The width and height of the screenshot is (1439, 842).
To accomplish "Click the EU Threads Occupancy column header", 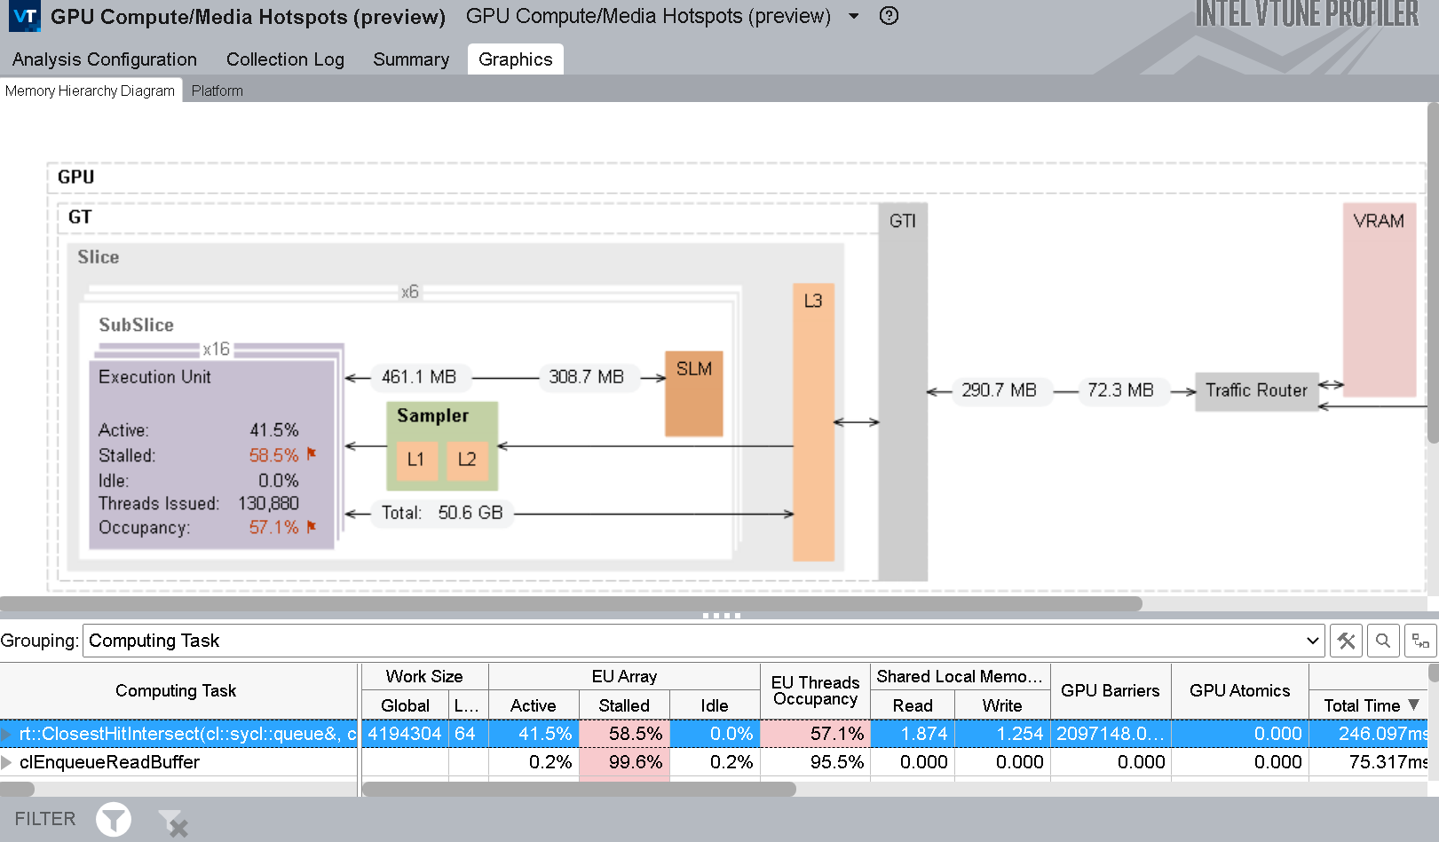I will pyautogui.click(x=816, y=690).
